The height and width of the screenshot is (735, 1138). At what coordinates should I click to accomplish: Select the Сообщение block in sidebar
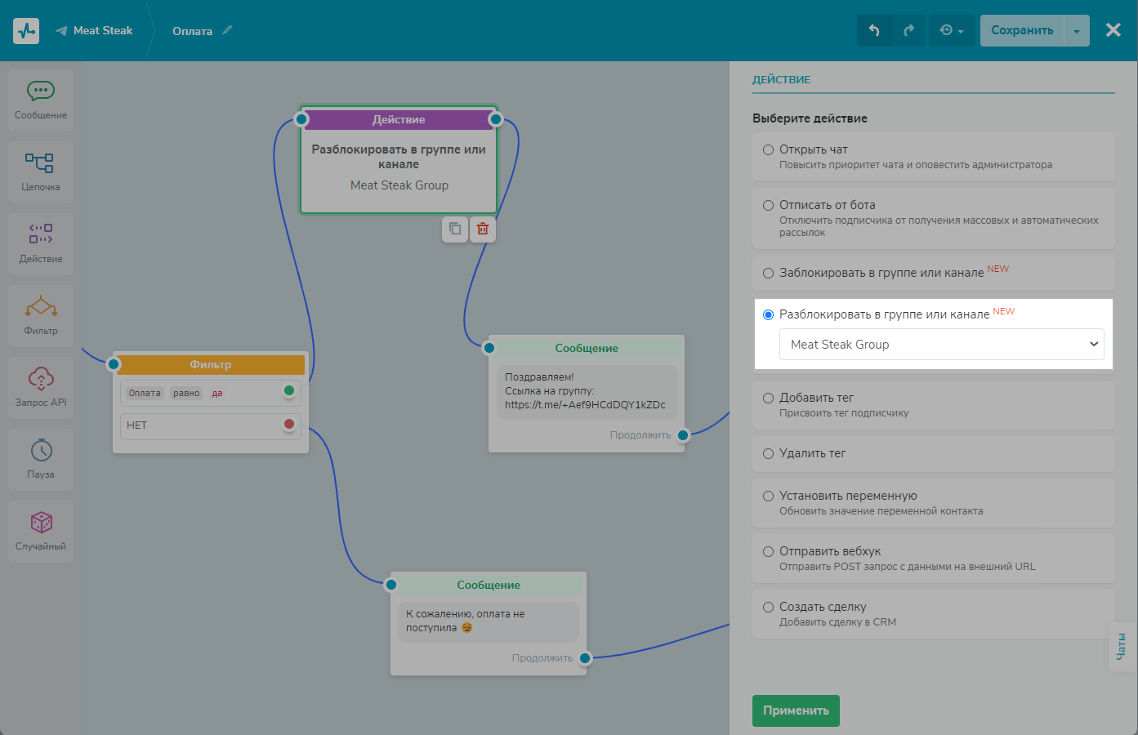tap(41, 100)
